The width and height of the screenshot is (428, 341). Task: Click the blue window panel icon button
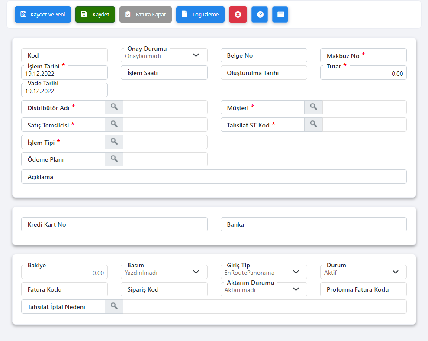[280, 14]
